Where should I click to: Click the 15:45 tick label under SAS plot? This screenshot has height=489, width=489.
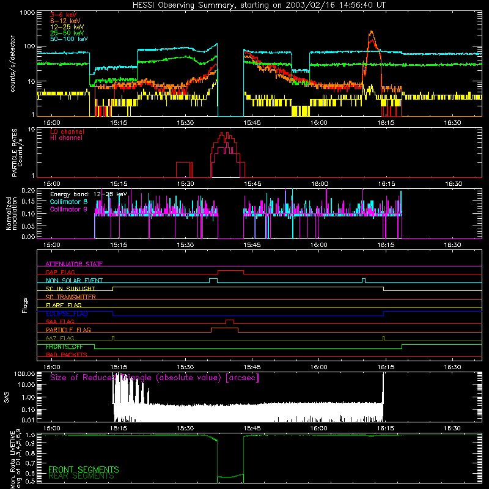pyautogui.click(x=252, y=428)
